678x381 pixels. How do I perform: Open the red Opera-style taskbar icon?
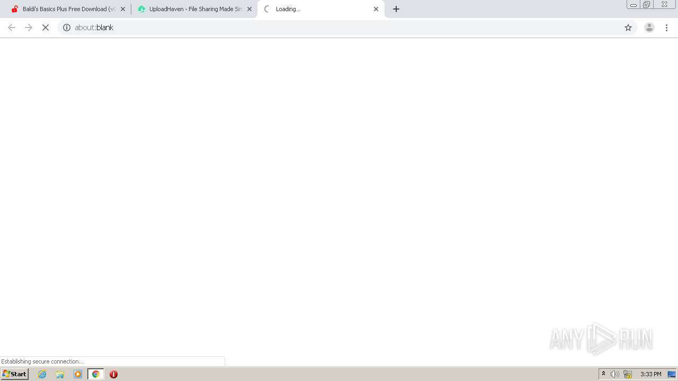tap(113, 374)
